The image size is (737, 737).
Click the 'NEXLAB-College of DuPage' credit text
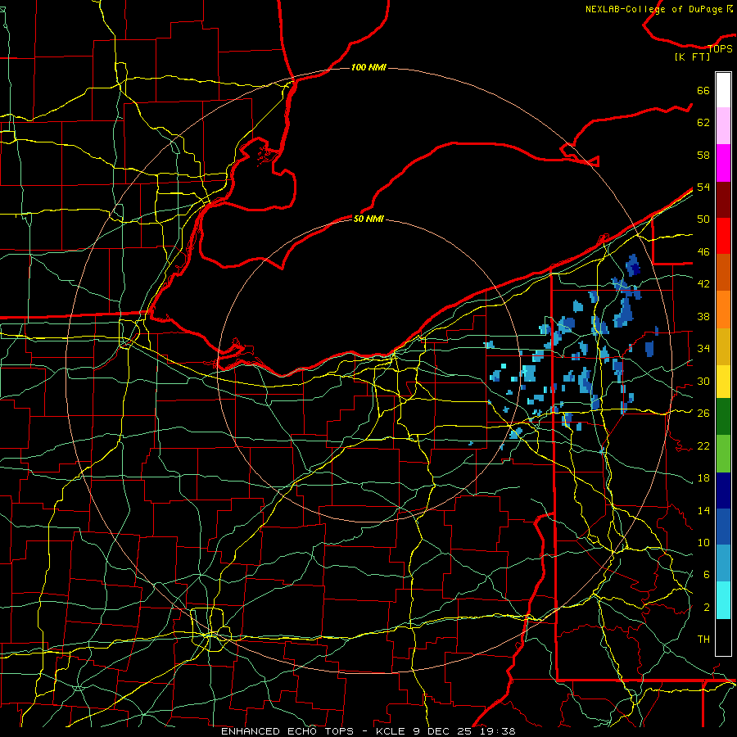coord(653,9)
